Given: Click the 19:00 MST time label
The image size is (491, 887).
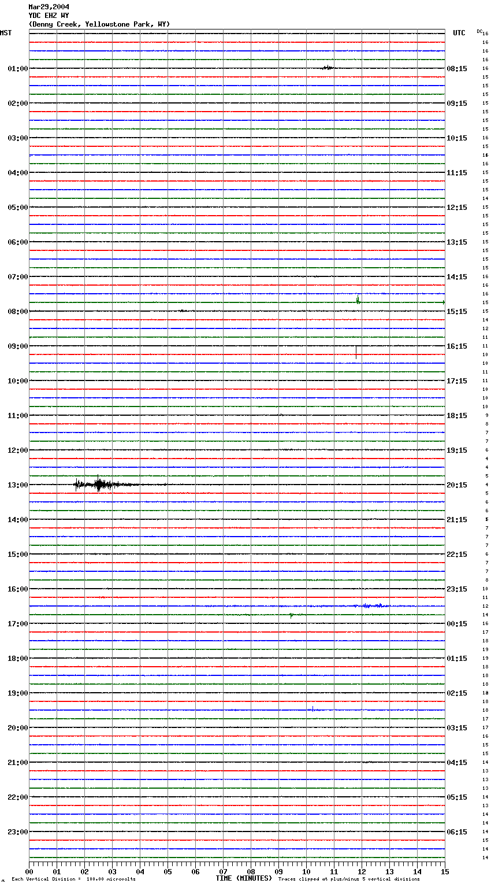Looking at the screenshot, I should point(18,693).
